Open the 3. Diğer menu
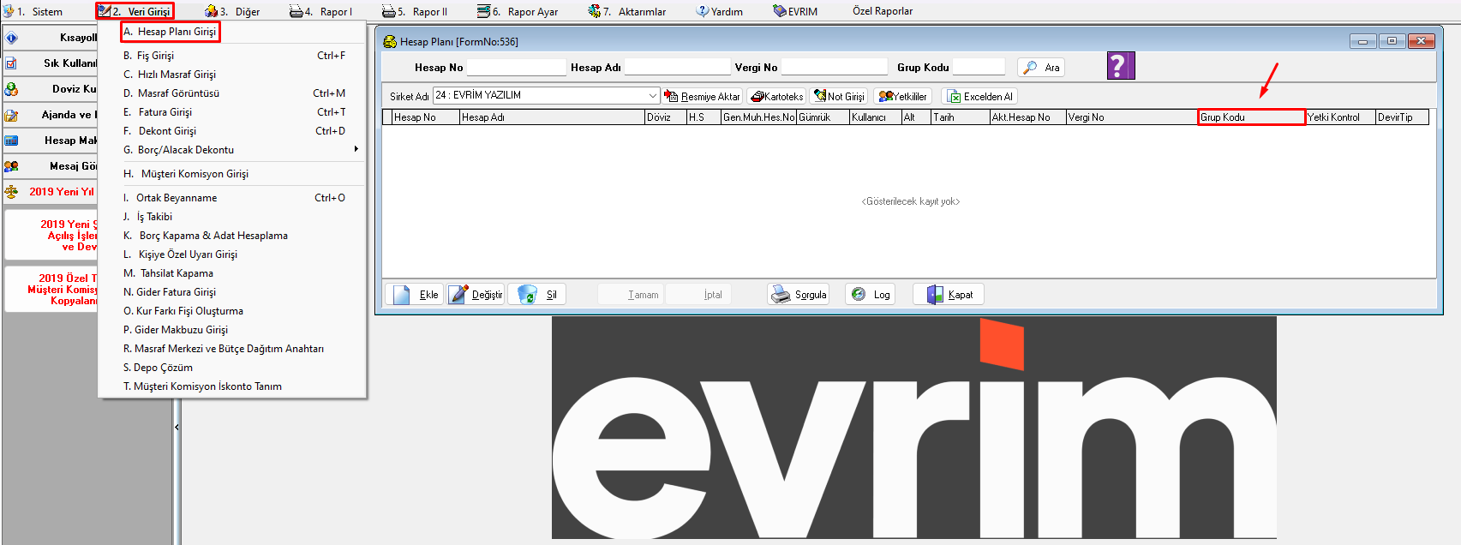The height and width of the screenshot is (545, 1461). click(x=232, y=11)
